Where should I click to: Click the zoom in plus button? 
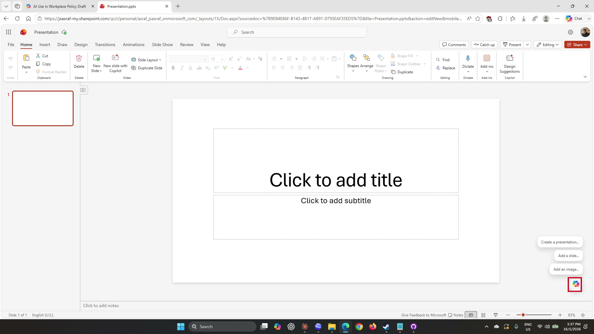(560, 315)
